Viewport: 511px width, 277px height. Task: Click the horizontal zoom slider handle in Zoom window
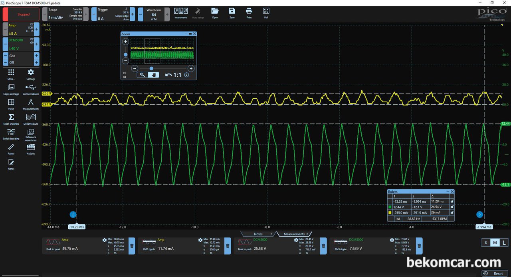tap(151, 68)
